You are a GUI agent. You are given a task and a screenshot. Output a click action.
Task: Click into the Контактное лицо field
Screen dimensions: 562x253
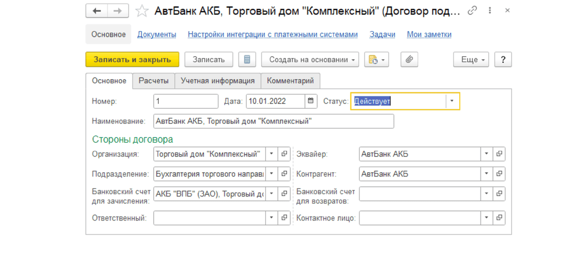pos(420,218)
